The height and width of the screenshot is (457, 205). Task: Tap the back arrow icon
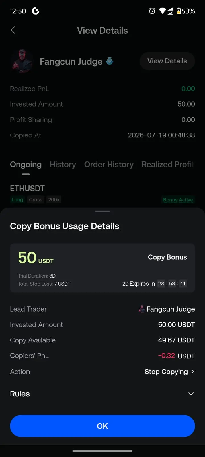13,30
